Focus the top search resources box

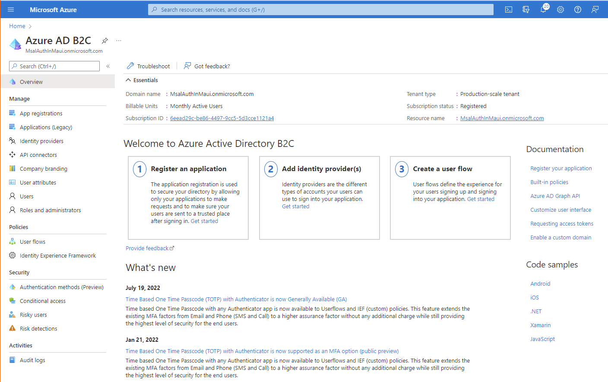(x=320, y=10)
